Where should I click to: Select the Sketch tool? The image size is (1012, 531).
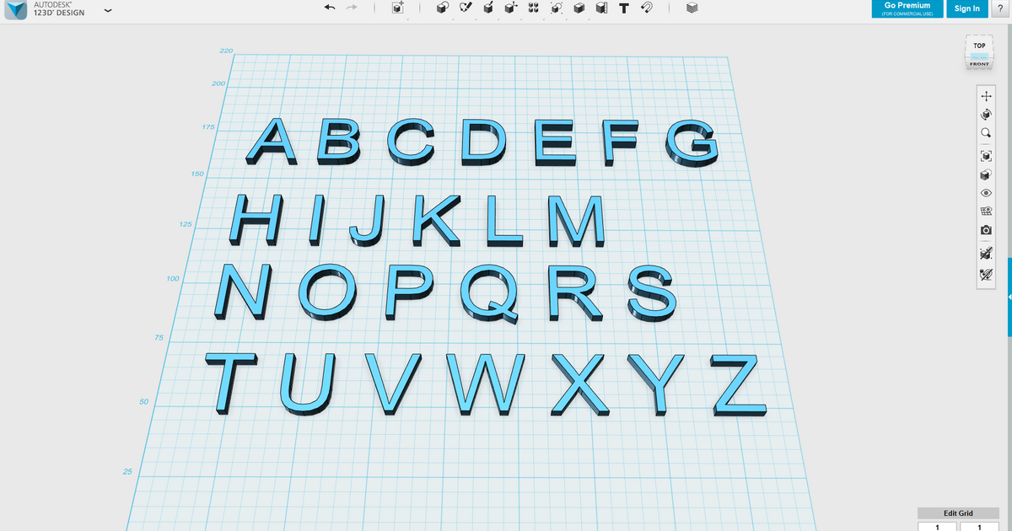[464, 9]
